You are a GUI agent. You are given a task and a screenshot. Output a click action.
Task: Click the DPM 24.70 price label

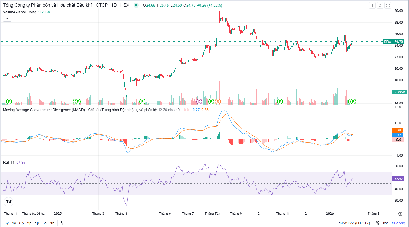click(x=393, y=42)
